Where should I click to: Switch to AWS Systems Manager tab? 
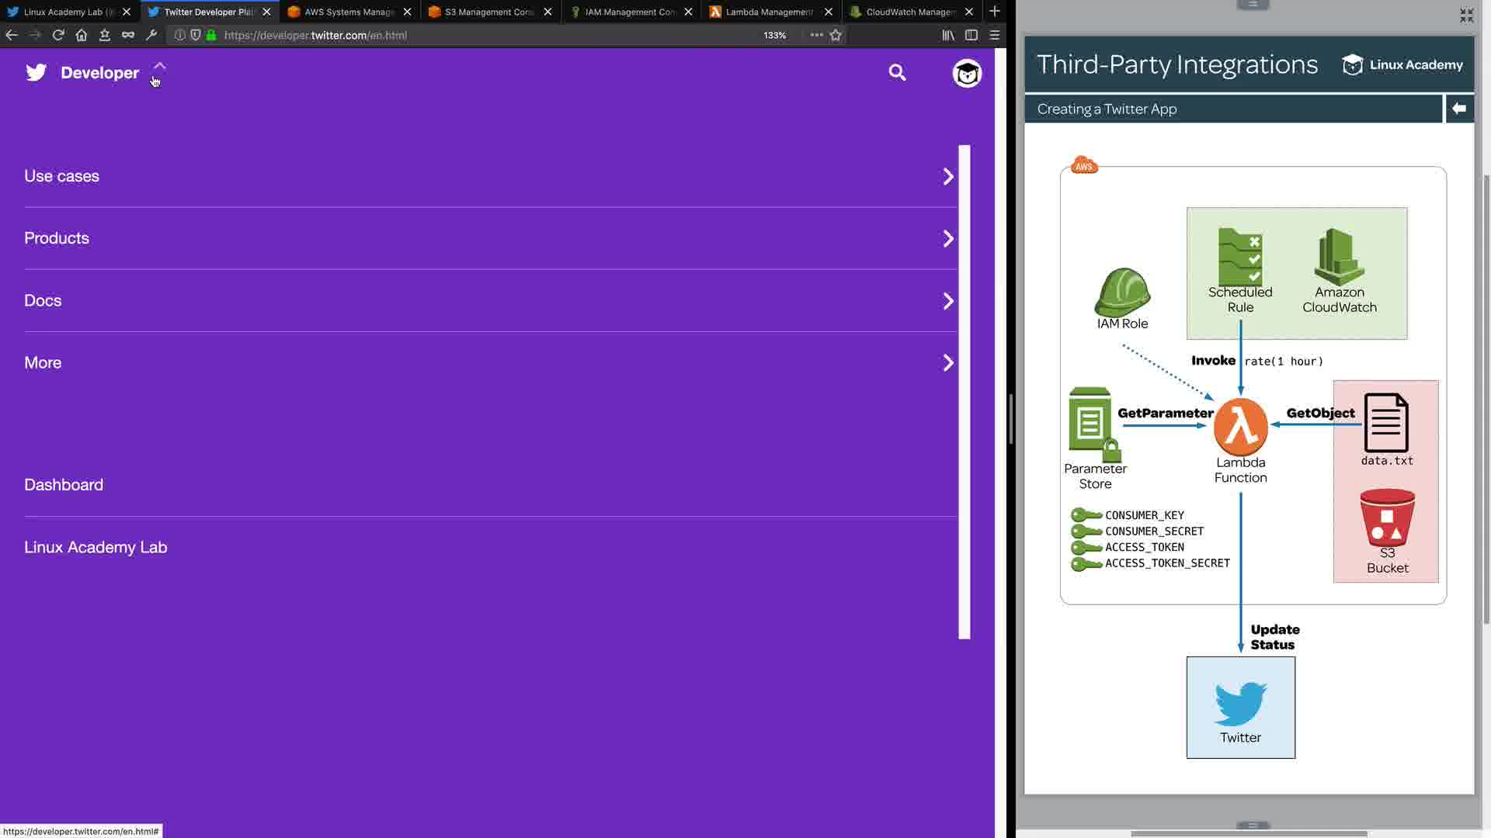point(349,12)
